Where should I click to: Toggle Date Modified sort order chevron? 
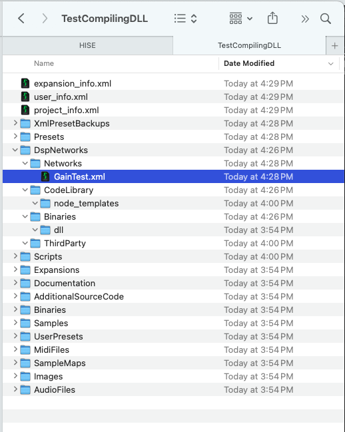point(330,64)
